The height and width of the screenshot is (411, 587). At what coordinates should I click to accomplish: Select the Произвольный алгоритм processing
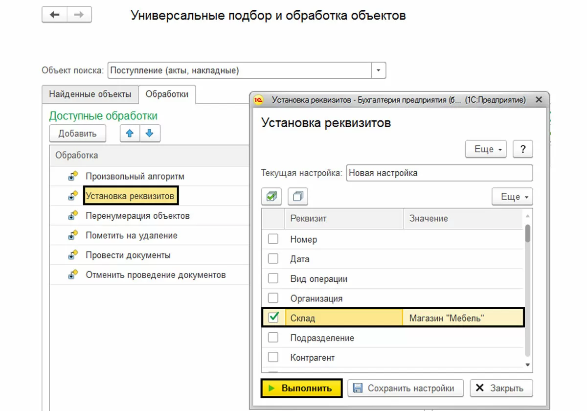pos(135,176)
